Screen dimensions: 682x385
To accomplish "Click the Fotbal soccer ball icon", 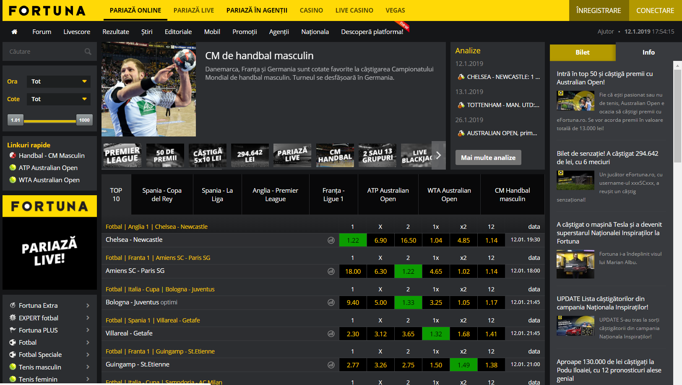I will click(x=13, y=342).
